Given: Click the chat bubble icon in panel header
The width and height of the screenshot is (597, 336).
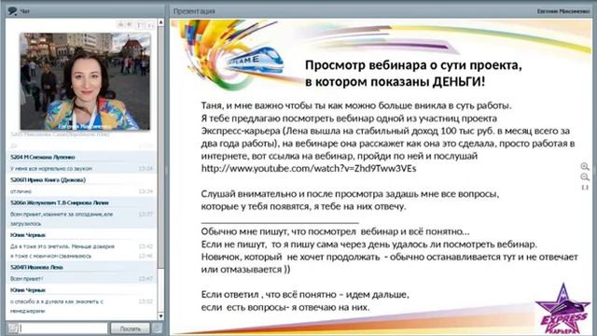Looking at the screenshot, I should (x=12, y=11).
